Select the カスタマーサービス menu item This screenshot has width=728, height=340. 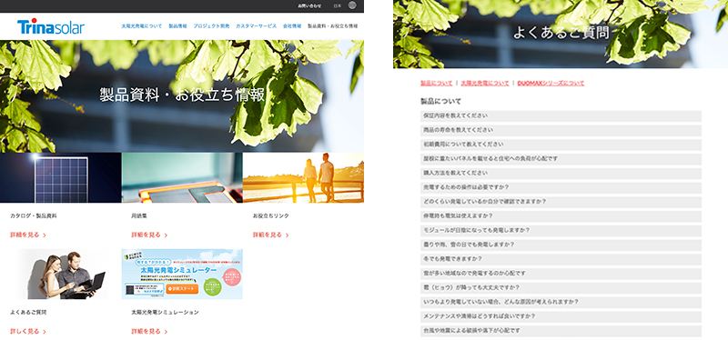256,26
